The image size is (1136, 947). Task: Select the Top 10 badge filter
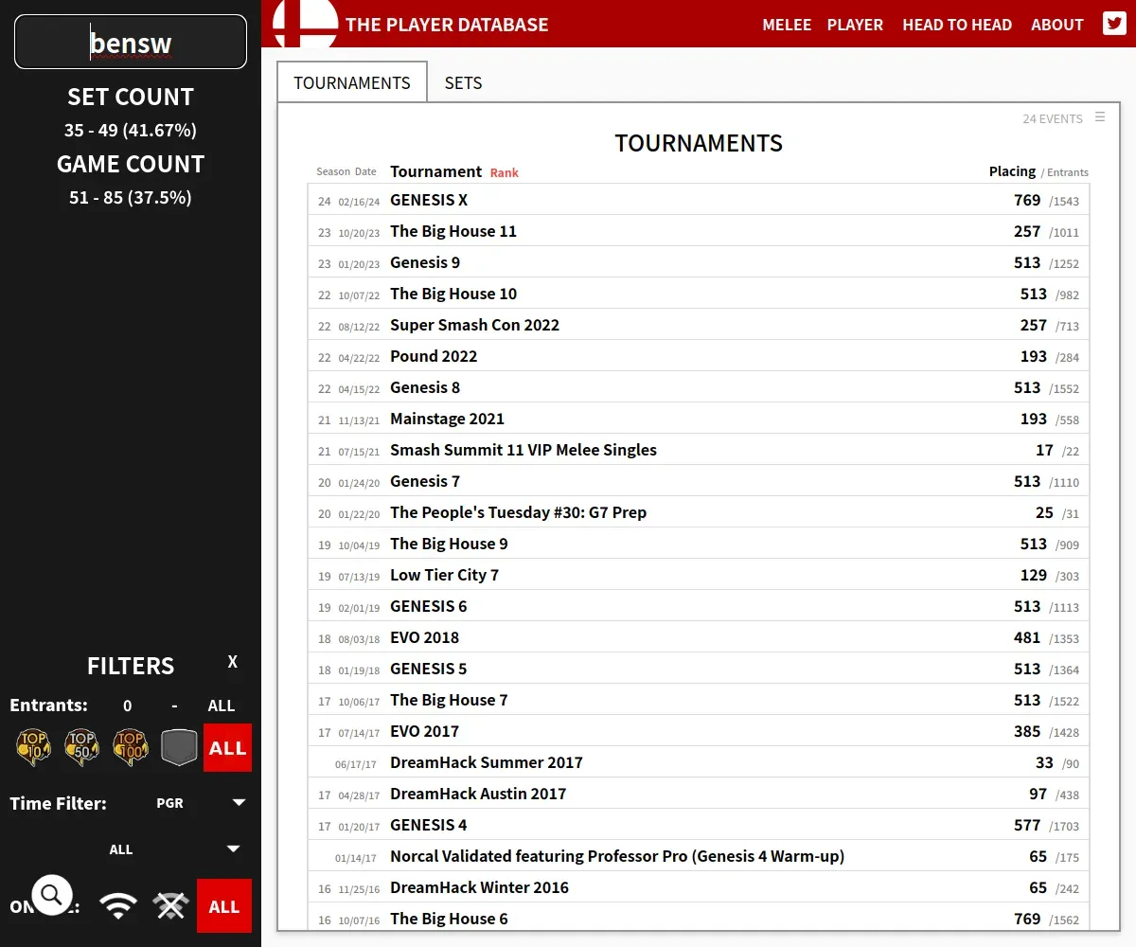(34, 747)
